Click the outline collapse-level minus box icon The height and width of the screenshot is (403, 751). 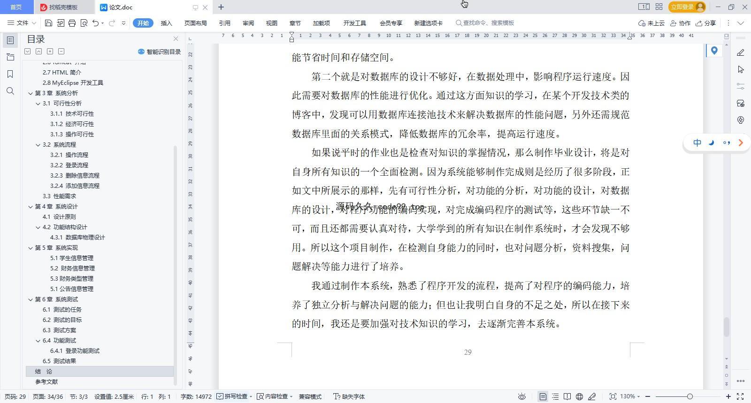[61, 51]
